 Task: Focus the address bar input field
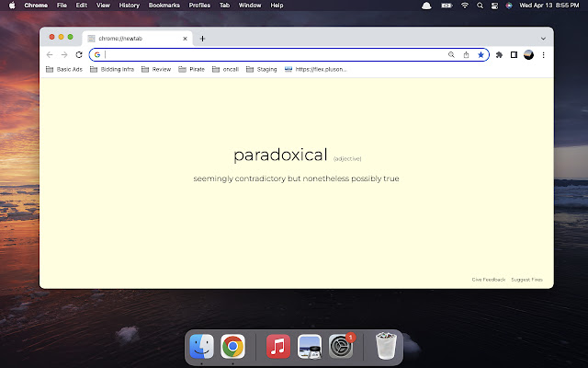point(276,55)
